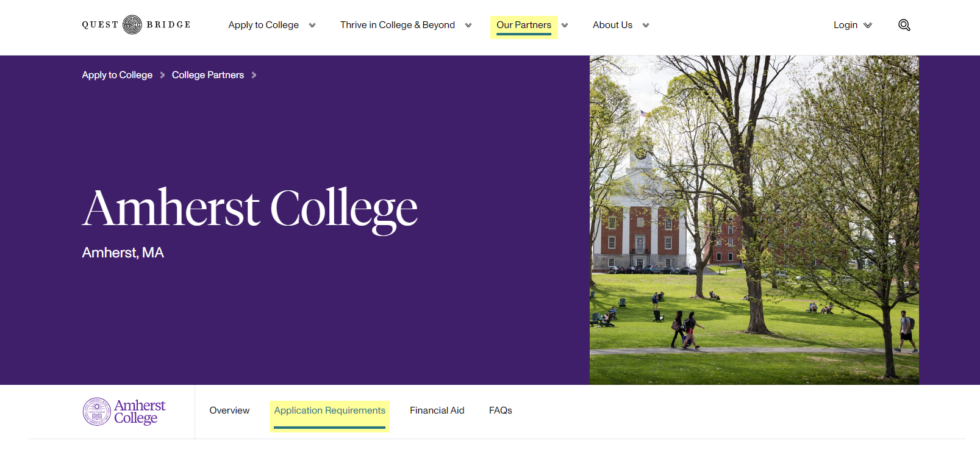Screen dimensions: 980x466
Task: Click the Login link in the header
Action: [x=845, y=25]
